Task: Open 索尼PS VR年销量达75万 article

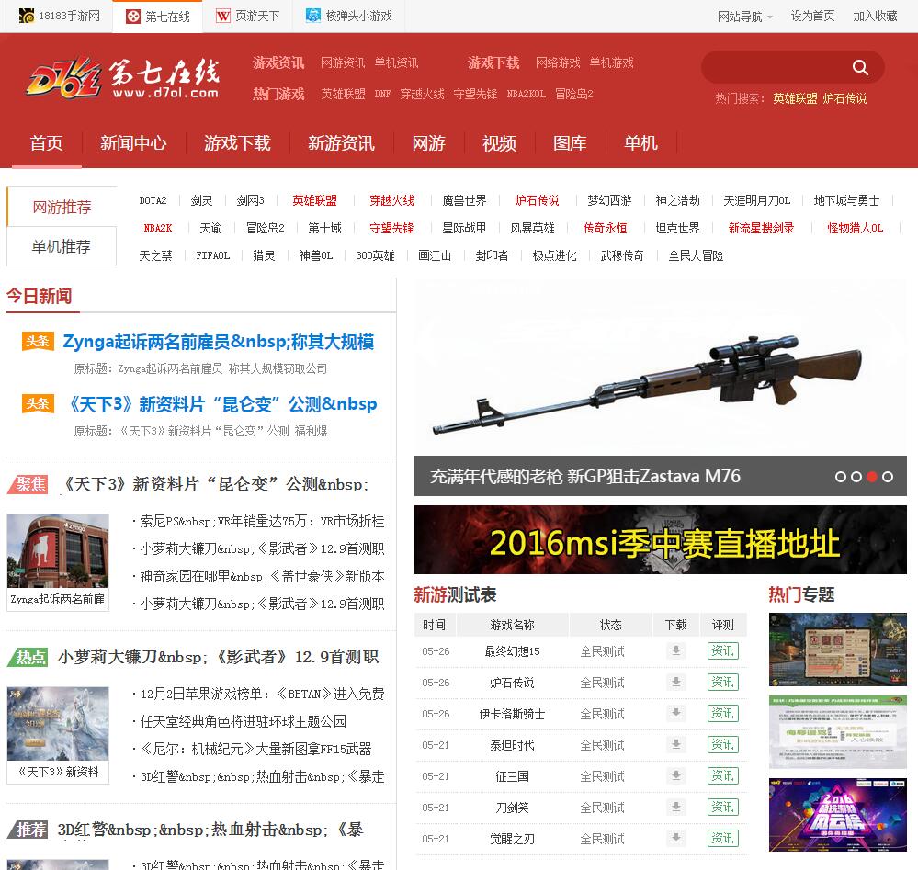Action: [262, 521]
